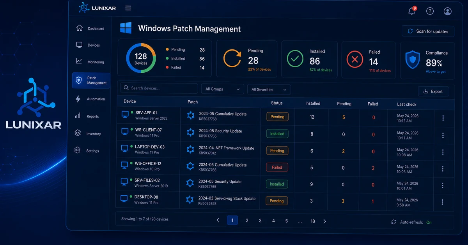This screenshot has height=245, width=468.
Task: Open the three-dot menu for WS-CLIENT-07
Action: [443, 135]
